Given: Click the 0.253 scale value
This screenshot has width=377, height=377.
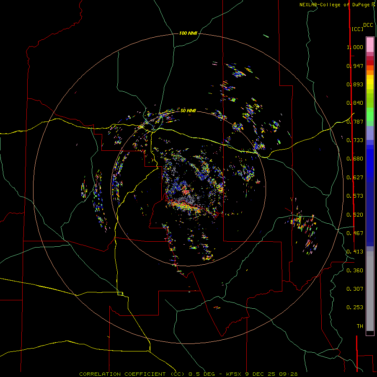Looking at the screenshot, I should tap(355, 307).
